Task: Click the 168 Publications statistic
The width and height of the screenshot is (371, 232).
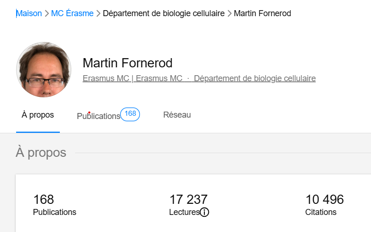Action: pos(44,200)
